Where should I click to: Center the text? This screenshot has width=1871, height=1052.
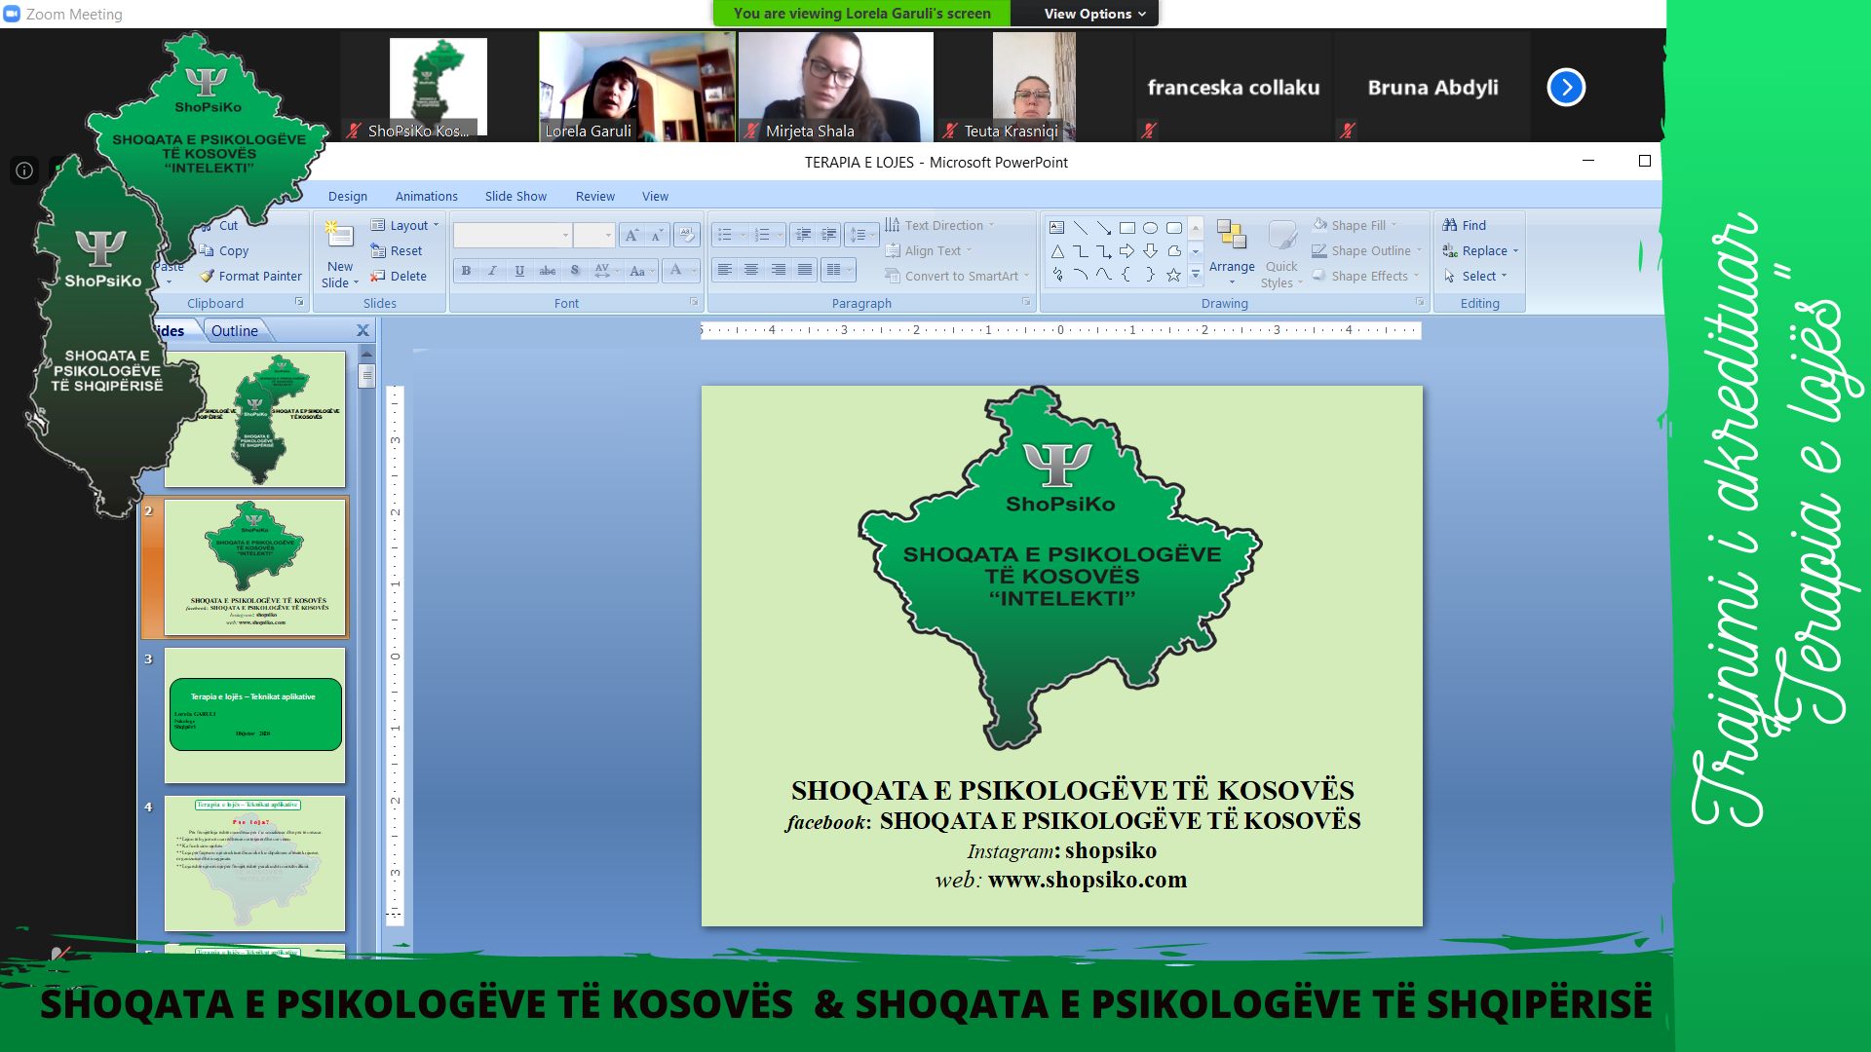coord(751,270)
